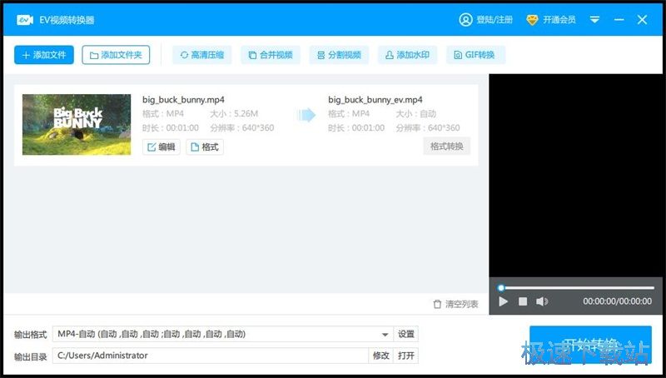Image resolution: width=666 pixels, height=378 pixels.
Task: Click the Format Convert (格式转换) button
Action: click(x=446, y=147)
